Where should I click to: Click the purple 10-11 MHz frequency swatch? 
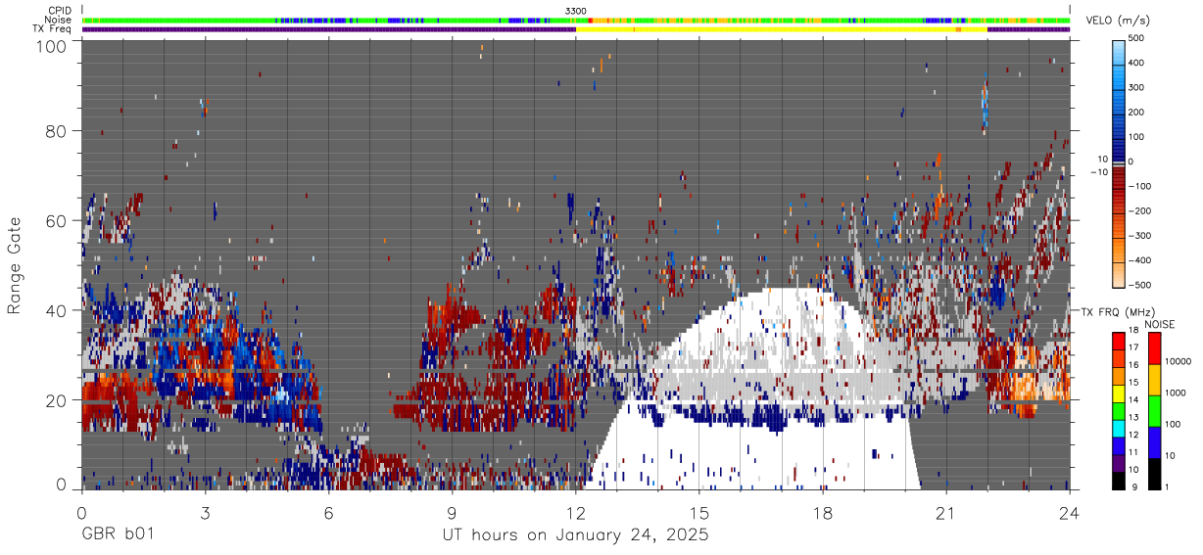(1118, 463)
